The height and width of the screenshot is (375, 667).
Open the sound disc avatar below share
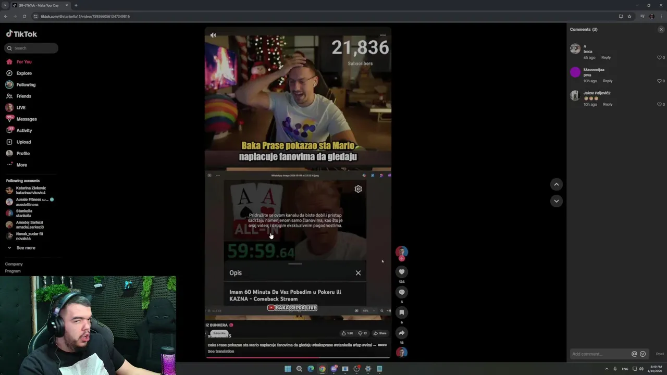[401, 353]
